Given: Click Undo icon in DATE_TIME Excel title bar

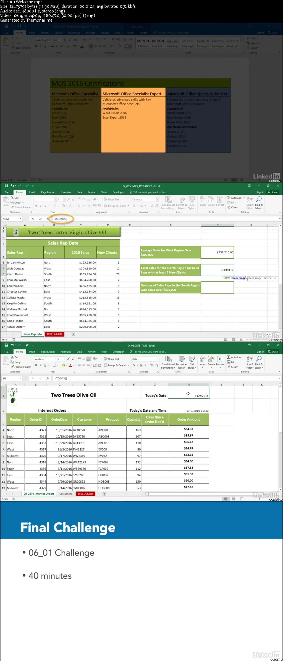Looking at the screenshot, I should click(x=12, y=345).
